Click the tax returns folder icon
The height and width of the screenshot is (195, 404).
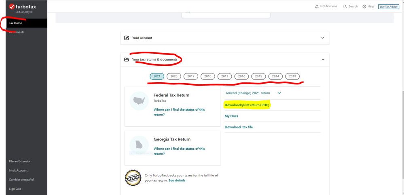(x=127, y=59)
